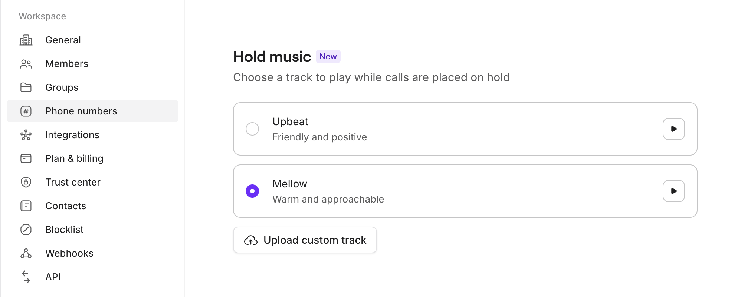Select the Integrations icon
This screenshot has height=297, width=754.
26,134
